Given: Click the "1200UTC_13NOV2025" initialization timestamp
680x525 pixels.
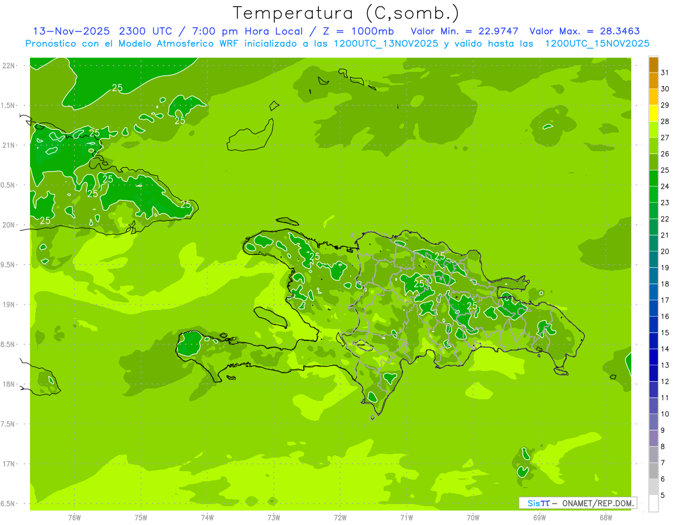Looking at the screenshot, I should click(385, 44).
